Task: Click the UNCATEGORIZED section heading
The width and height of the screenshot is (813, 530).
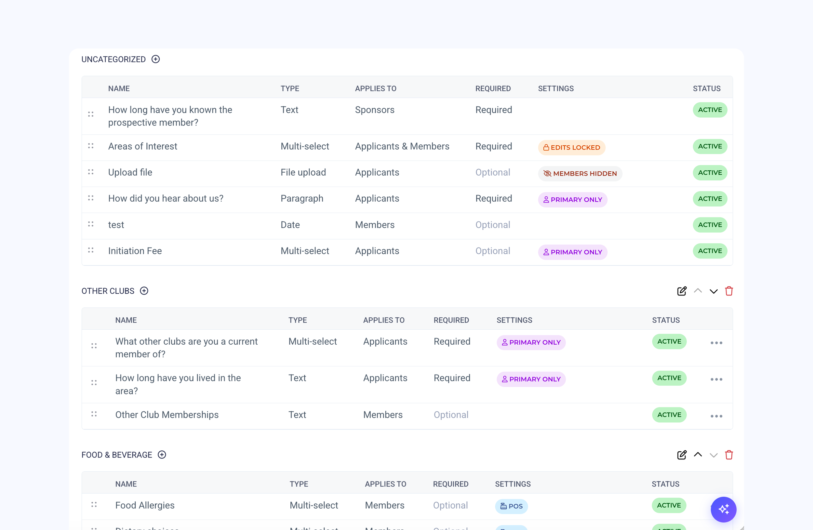Action: click(x=113, y=59)
